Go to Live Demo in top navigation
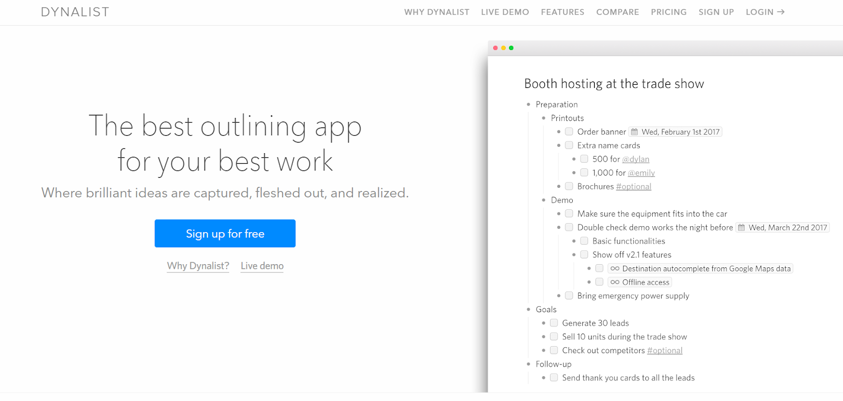Image resolution: width=843 pixels, height=401 pixels. click(505, 12)
